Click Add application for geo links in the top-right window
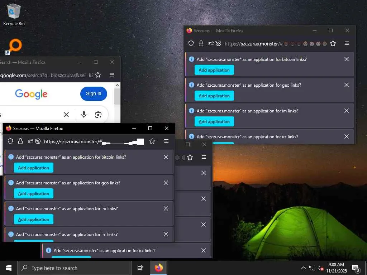367x275 pixels. click(x=214, y=96)
